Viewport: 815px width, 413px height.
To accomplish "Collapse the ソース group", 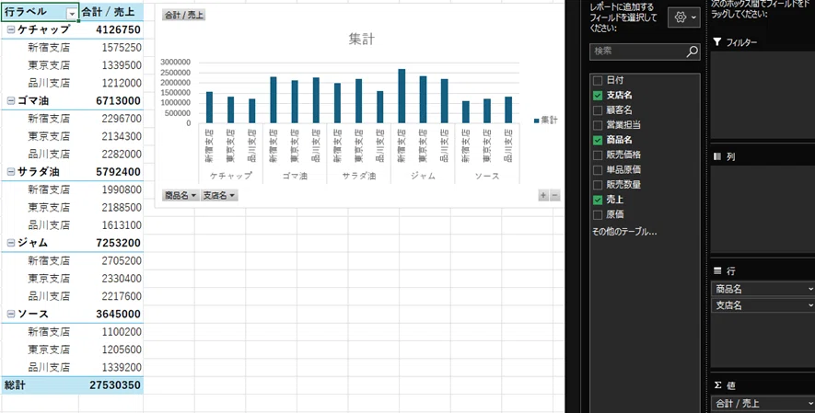I will tap(11, 315).
